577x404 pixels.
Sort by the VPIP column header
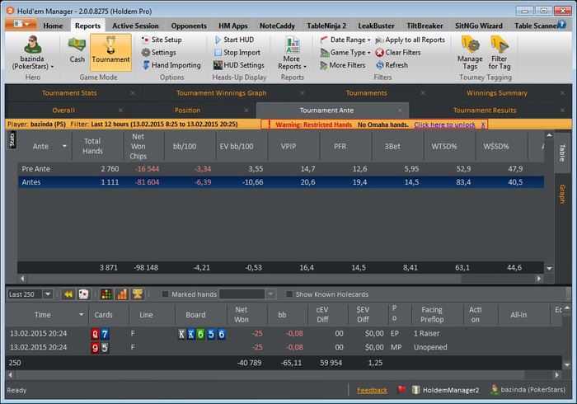(288, 147)
